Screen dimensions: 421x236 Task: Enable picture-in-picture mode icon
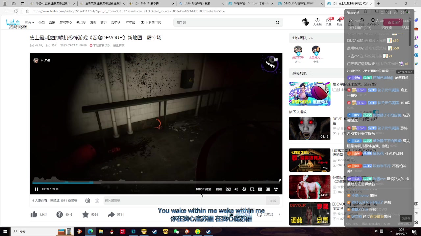click(x=252, y=189)
